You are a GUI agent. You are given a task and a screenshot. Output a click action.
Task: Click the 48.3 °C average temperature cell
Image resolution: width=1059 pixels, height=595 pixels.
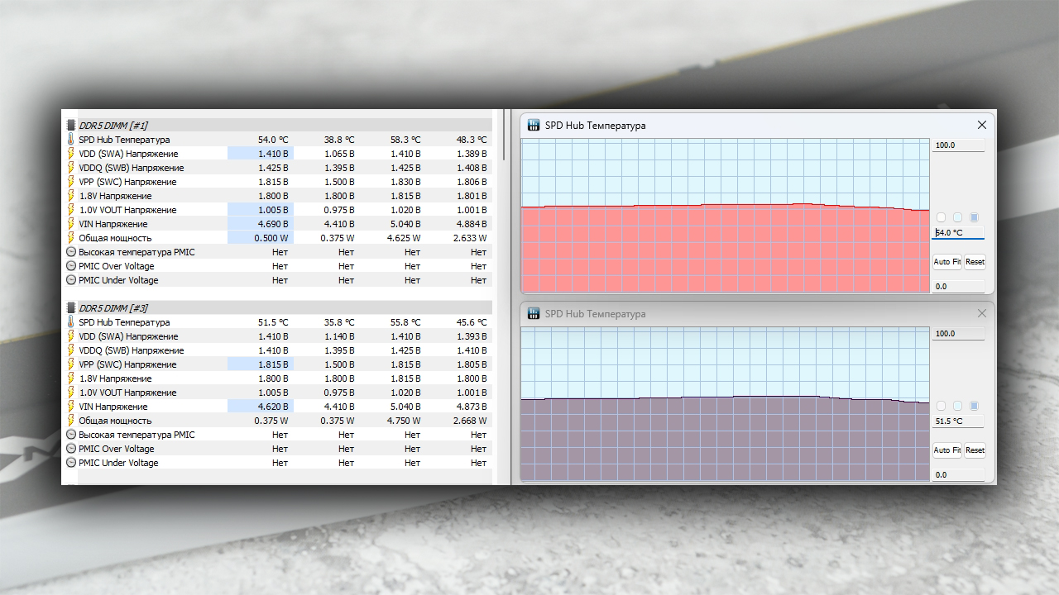point(472,140)
